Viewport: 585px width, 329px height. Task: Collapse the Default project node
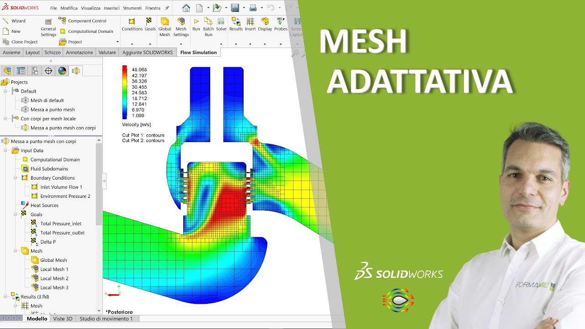6,91
